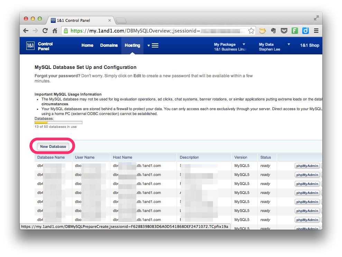This screenshot has height=257, width=342.
Task: Open phpMyAdmin for the third database row
Action: click(307, 184)
